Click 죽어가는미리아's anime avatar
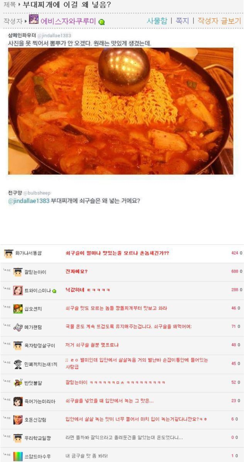The width and height of the screenshot is (244, 462). [x=18, y=401]
